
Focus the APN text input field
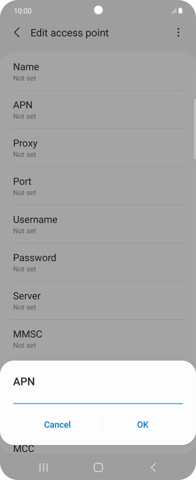pos(98,399)
